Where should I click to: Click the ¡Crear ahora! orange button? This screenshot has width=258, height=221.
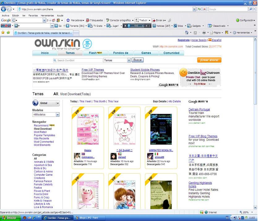coord(209,60)
